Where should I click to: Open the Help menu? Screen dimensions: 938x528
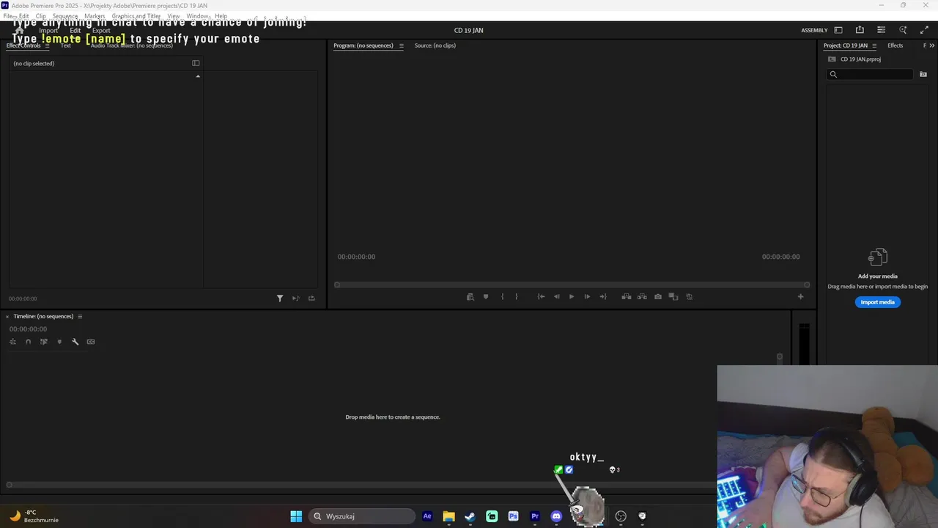(x=221, y=16)
